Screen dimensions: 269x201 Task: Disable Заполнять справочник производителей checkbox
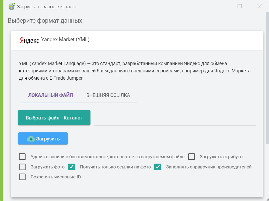[158, 167]
